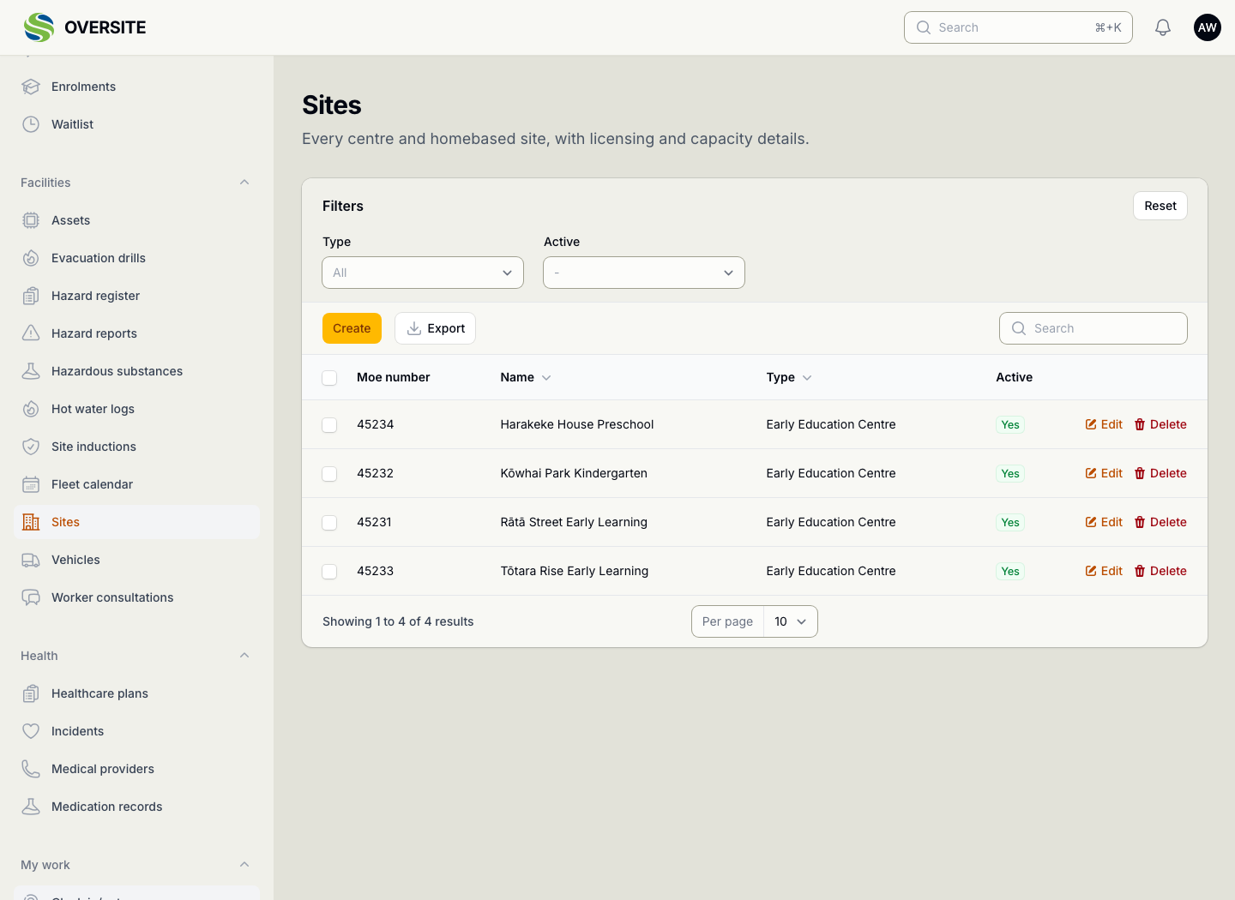Click the Moe number column header
The height and width of the screenshot is (900, 1235).
click(x=394, y=377)
